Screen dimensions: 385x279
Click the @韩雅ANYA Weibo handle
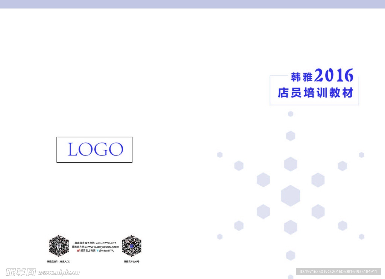click(x=106, y=250)
